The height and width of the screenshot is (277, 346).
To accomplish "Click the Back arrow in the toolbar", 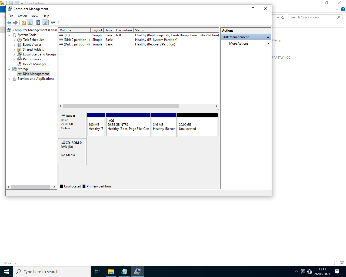I will pyautogui.click(x=9, y=23).
